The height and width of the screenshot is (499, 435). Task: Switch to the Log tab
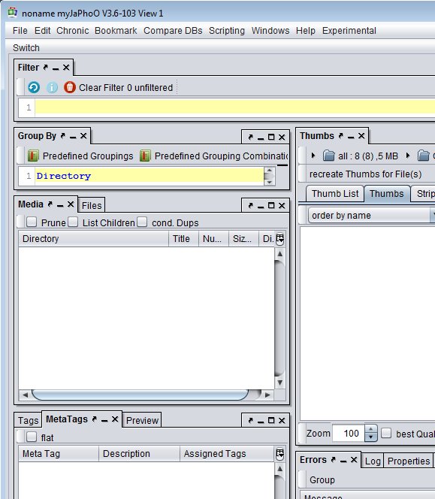click(x=373, y=461)
